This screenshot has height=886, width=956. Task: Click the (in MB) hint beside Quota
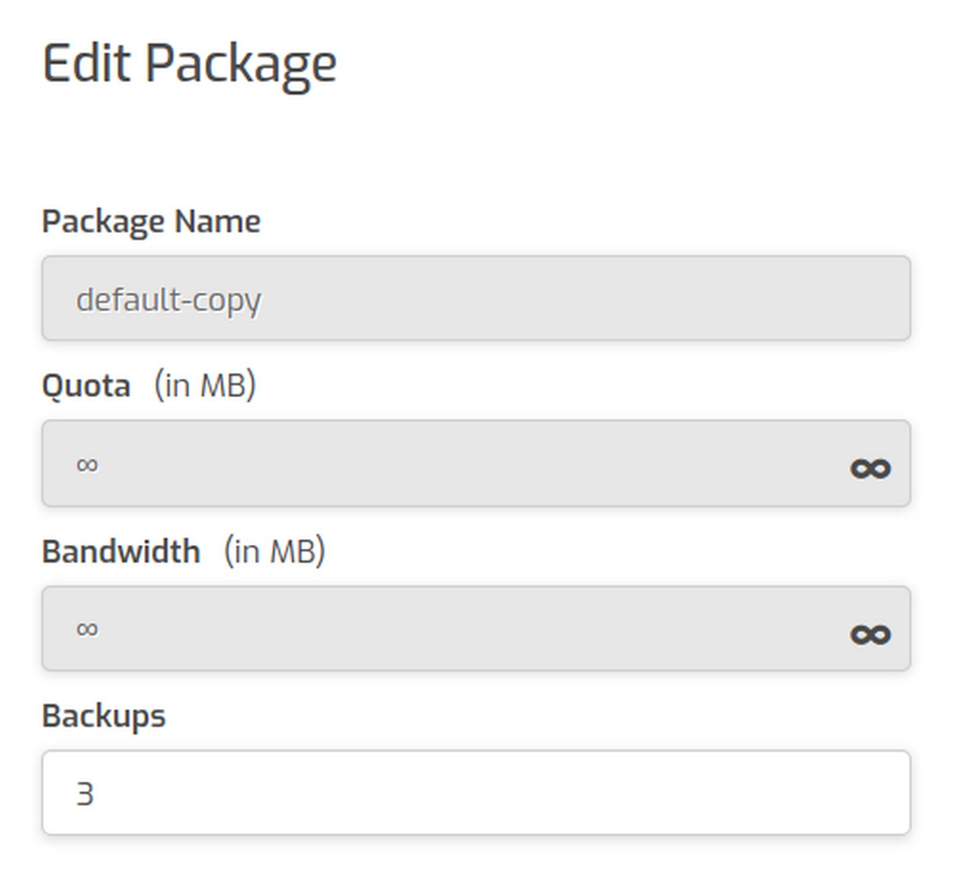(x=205, y=386)
